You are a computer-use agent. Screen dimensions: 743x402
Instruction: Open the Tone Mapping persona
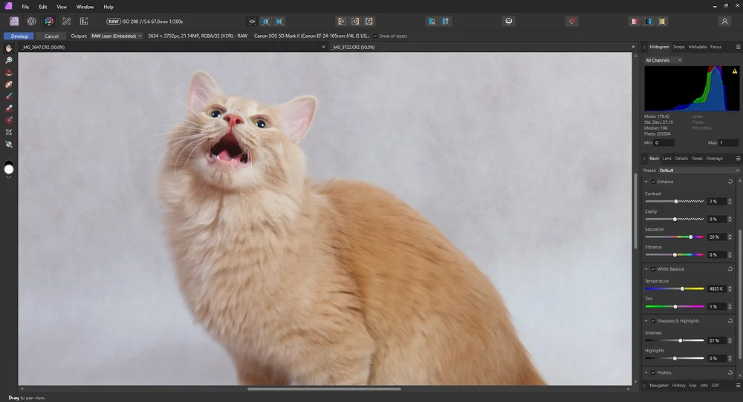(x=66, y=22)
